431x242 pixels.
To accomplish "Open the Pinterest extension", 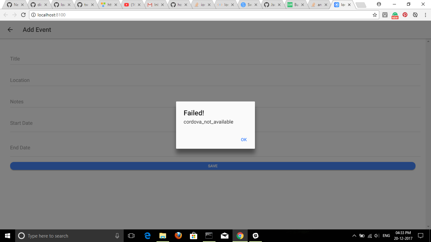I will coord(405,15).
